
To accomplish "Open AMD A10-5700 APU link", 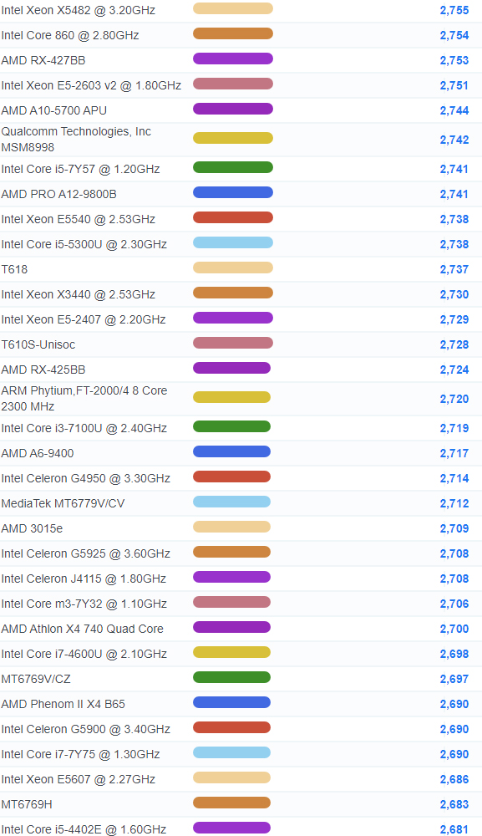I will pyautogui.click(x=53, y=110).
